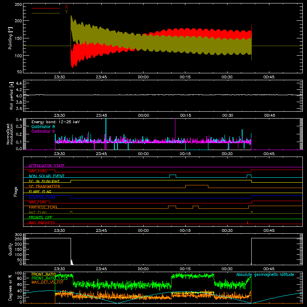Click the yellow FRONT_RATIO legend text

click(x=44, y=274)
